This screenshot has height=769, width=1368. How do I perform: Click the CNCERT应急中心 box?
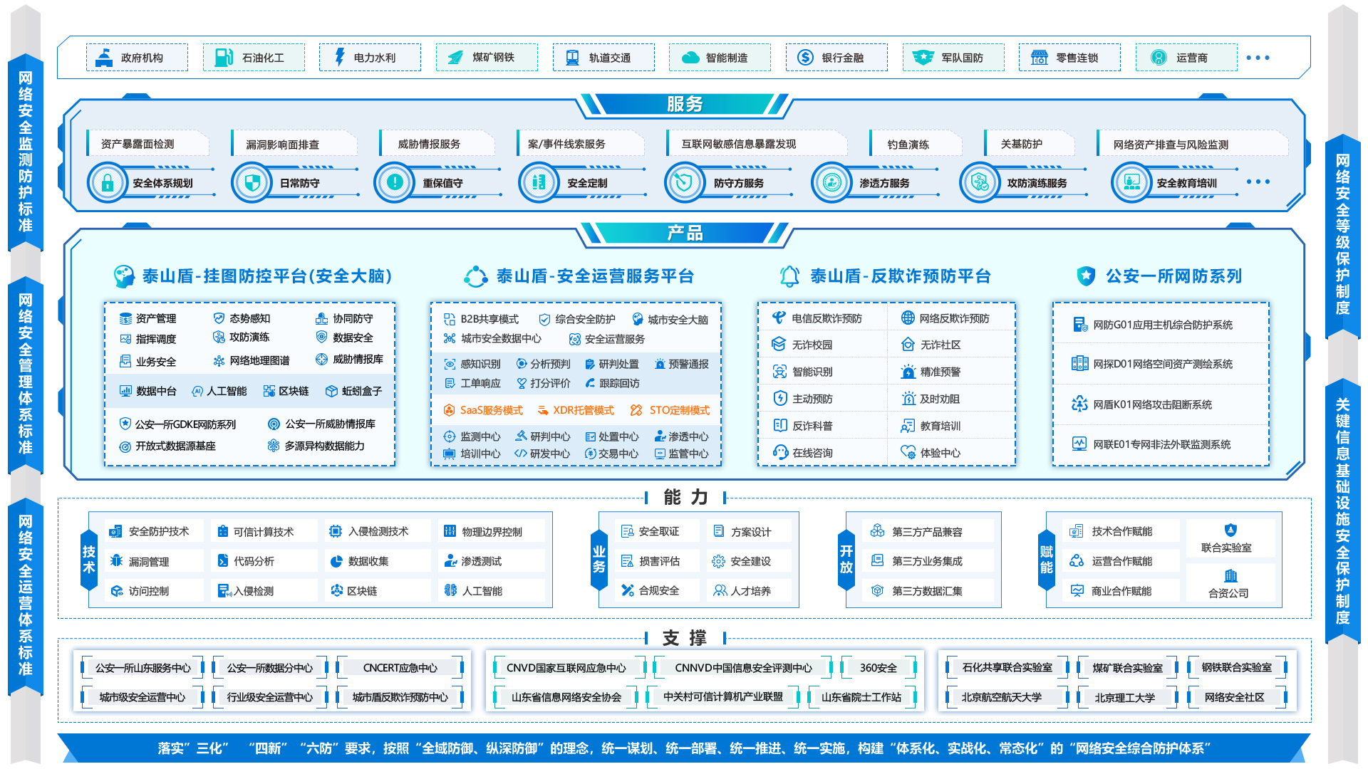click(400, 668)
